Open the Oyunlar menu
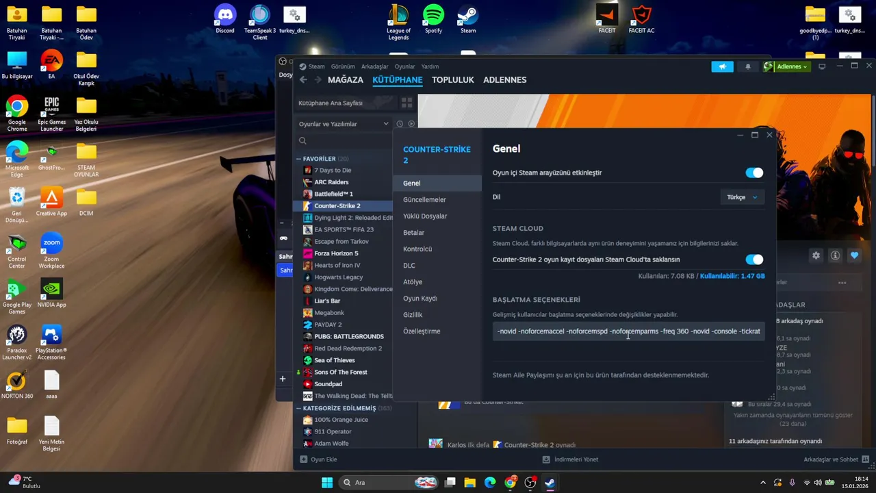Viewport: 876px width, 493px height. point(404,66)
